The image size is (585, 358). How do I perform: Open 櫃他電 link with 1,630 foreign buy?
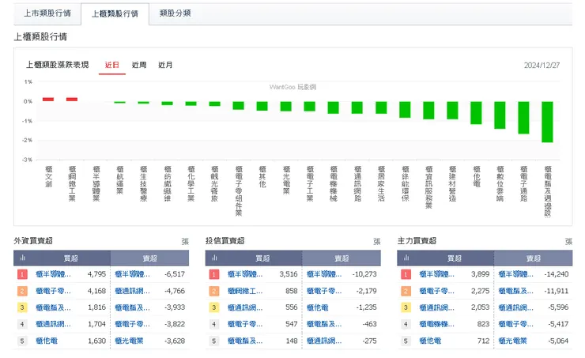coord(47,341)
